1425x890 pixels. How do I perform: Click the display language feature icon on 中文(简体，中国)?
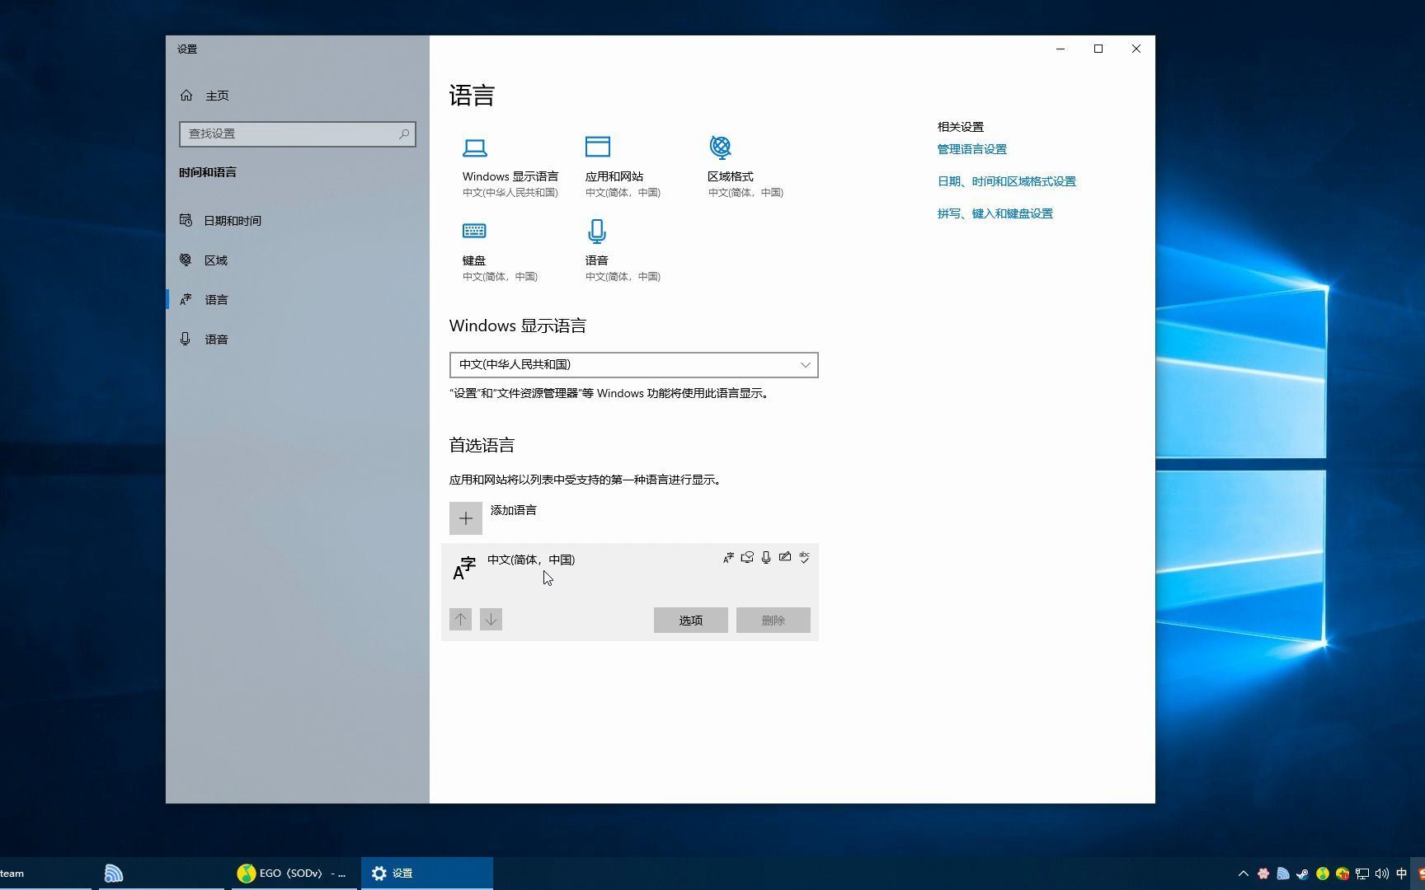click(x=728, y=558)
